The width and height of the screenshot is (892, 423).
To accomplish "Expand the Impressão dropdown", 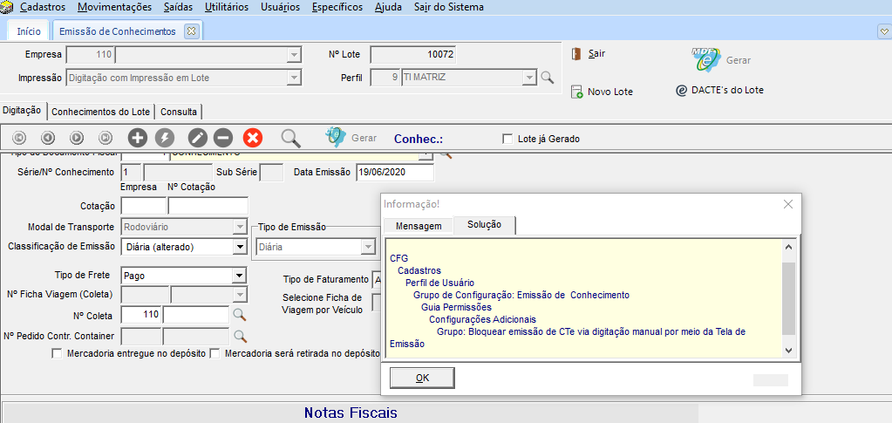I will [x=294, y=78].
